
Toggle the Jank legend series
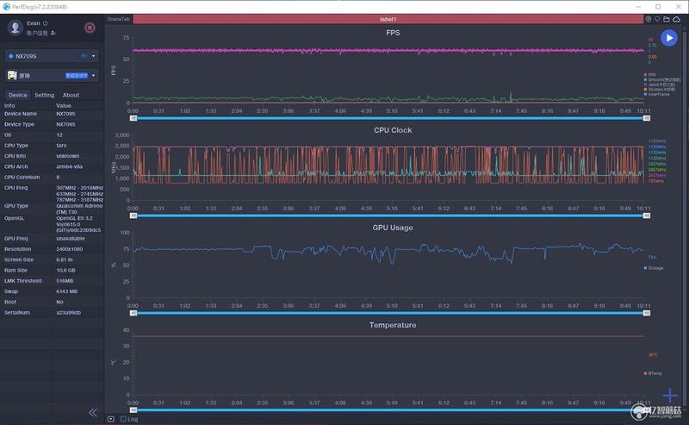tap(659, 84)
